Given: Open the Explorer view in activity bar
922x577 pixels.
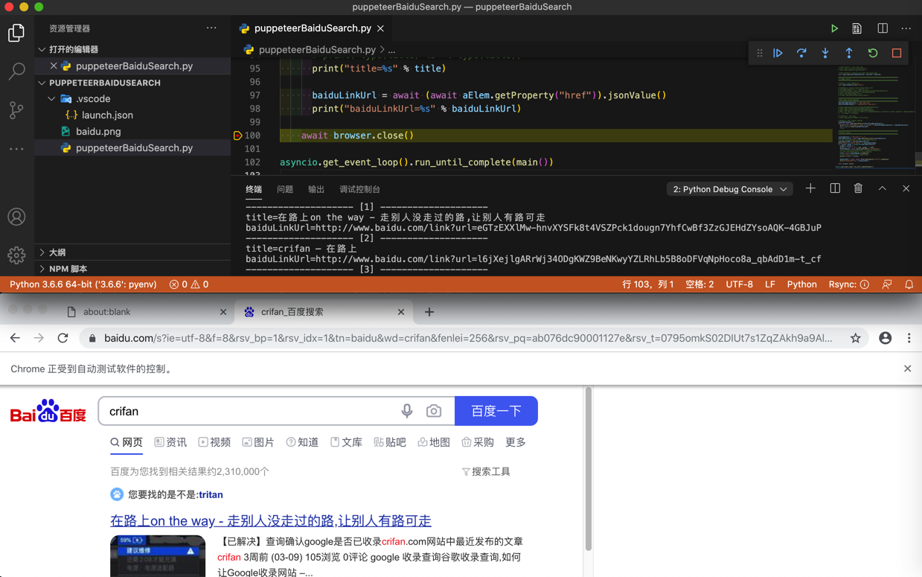Looking at the screenshot, I should [16, 33].
